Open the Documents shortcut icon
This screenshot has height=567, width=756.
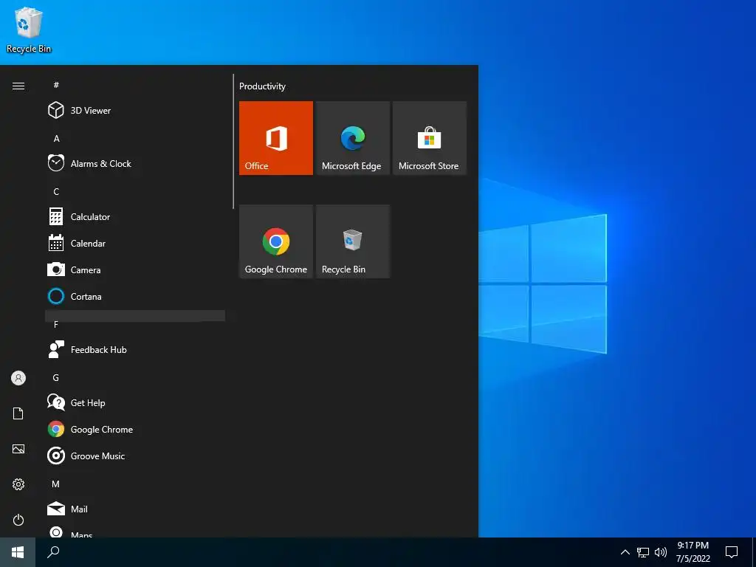(18, 413)
